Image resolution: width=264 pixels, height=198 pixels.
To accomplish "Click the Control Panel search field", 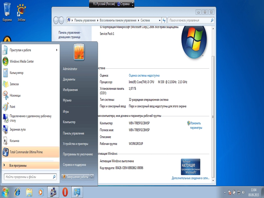I will coord(191,20).
